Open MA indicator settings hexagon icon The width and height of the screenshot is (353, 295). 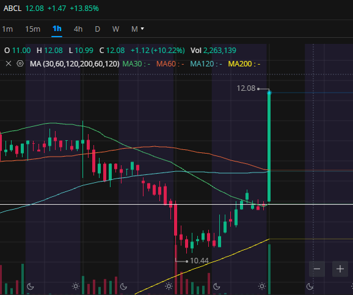20,63
